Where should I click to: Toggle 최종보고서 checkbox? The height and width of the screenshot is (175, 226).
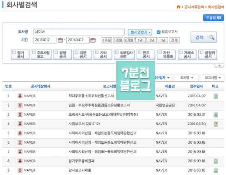(159, 32)
